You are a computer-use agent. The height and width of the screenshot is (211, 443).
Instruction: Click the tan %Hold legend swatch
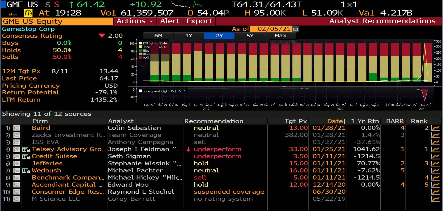pos(140,54)
